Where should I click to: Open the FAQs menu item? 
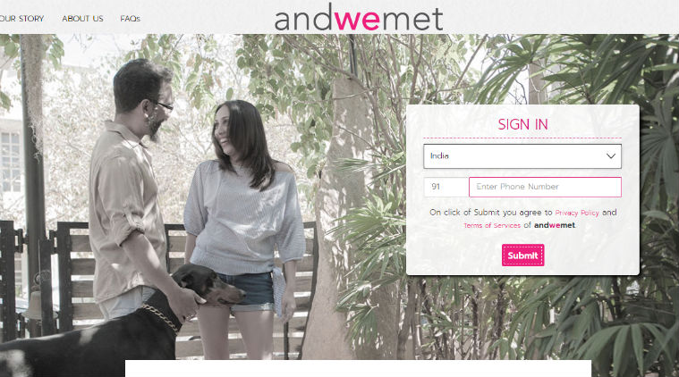pyautogui.click(x=130, y=19)
